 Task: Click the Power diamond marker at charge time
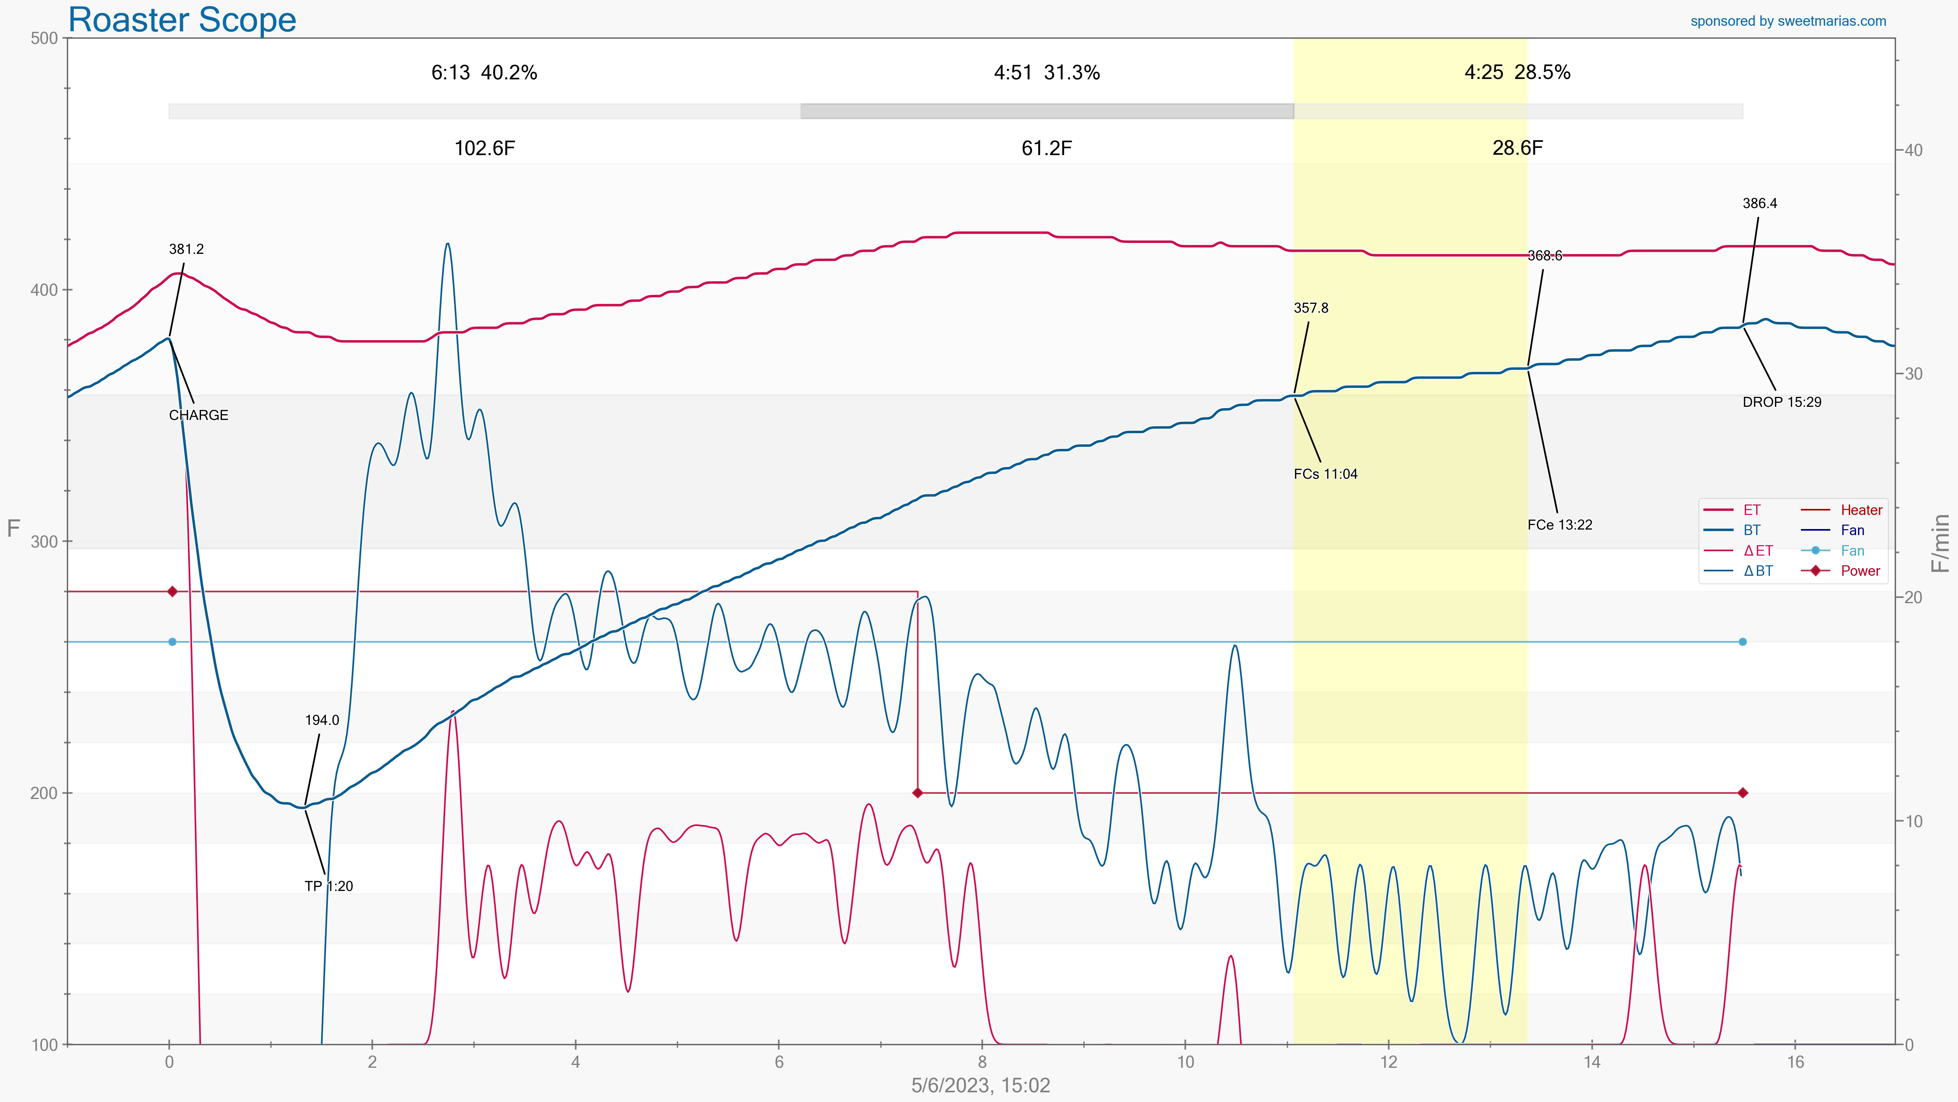click(x=172, y=591)
